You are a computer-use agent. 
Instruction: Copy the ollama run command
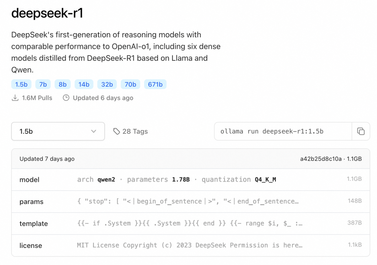[x=361, y=131]
